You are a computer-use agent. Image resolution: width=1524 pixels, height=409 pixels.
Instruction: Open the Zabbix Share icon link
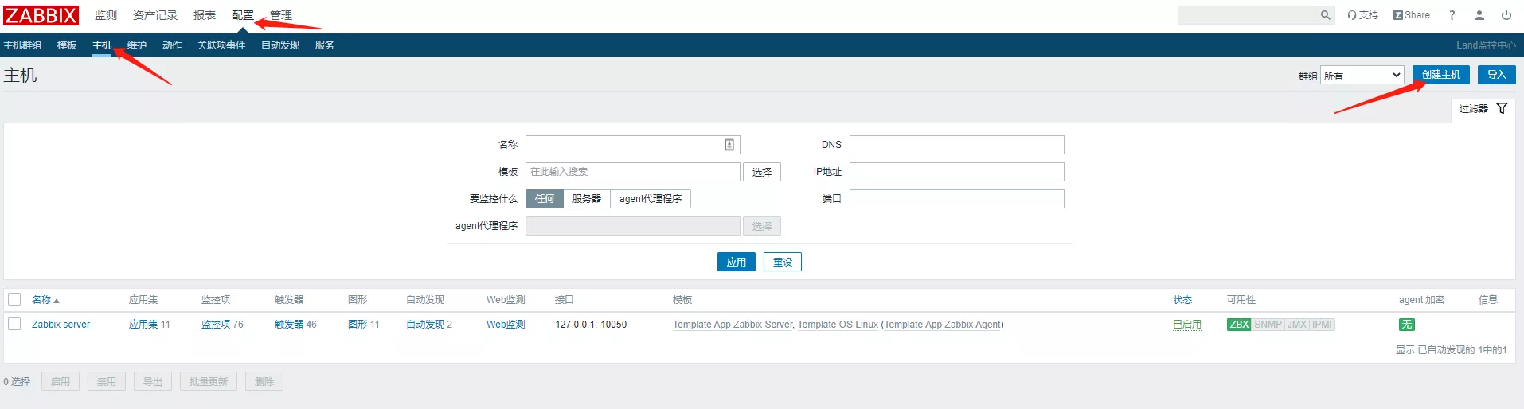(x=1411, y=15)
